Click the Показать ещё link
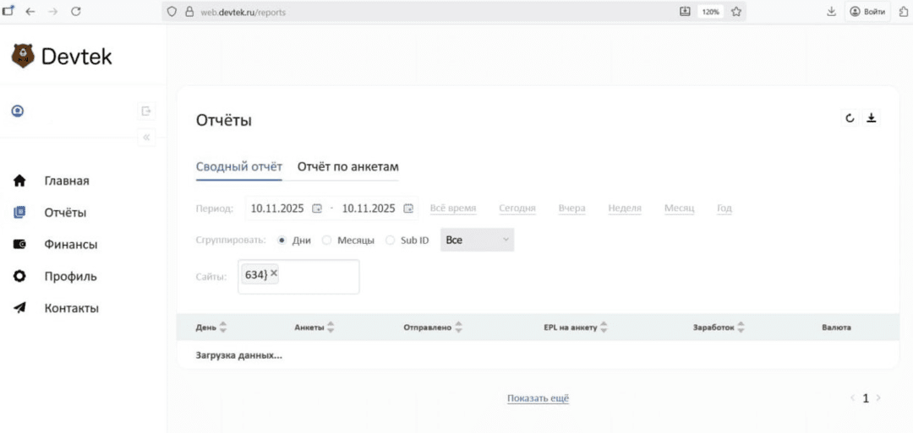Screen dimensions: 913x433 click(538, 398)
